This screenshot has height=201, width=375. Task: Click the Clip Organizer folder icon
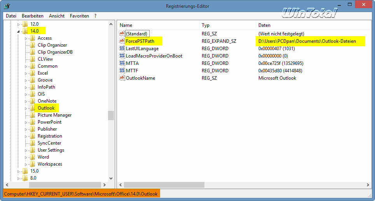coord(32,45)
